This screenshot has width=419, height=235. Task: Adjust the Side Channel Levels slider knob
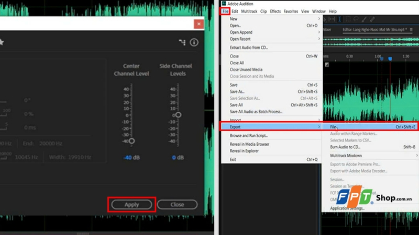click(x=178, y=115)
